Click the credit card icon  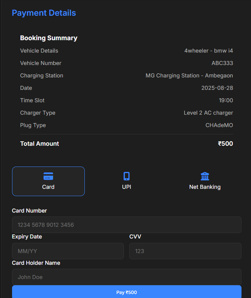(48, 176)
